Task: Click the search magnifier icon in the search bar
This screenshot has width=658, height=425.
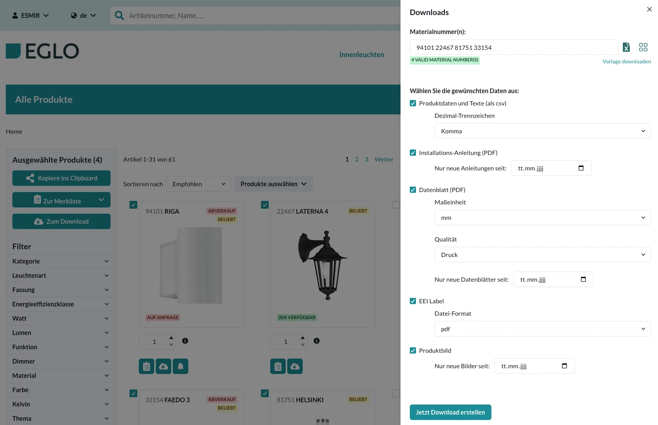Action: click(x=119, y=15)
